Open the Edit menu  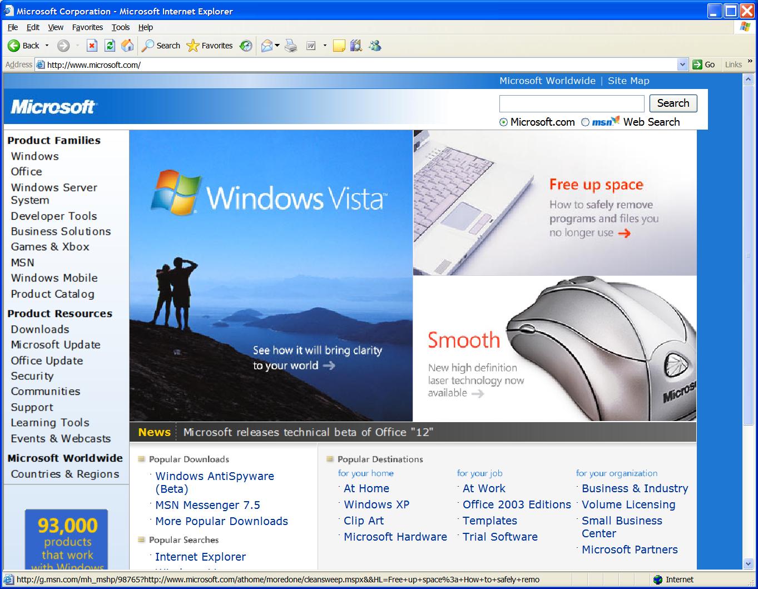pos(33,27)
